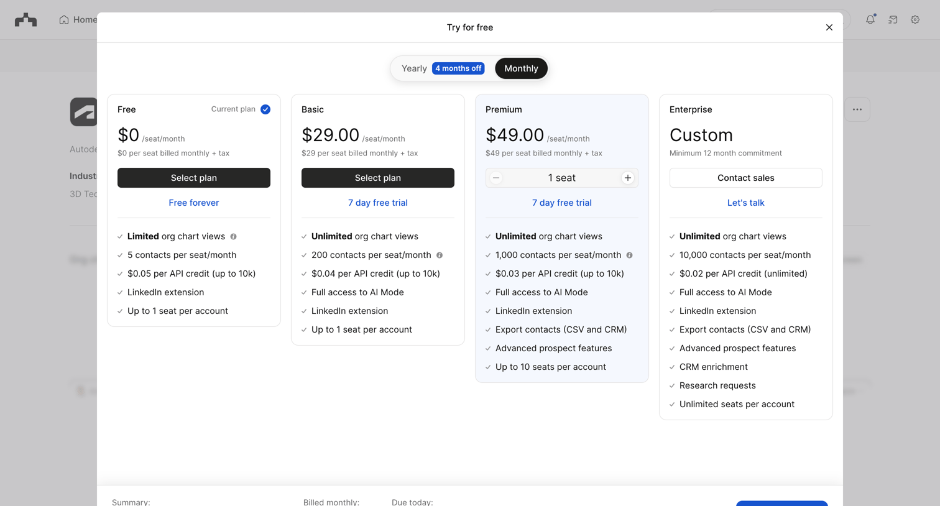The height and width of the screenshot is (506, 940).
Task: Go to Home in the navigation bar
Action: pos(78,20)
